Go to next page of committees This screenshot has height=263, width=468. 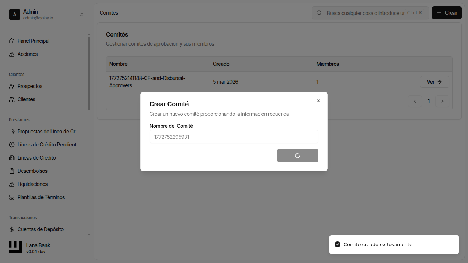coord(442,101)
